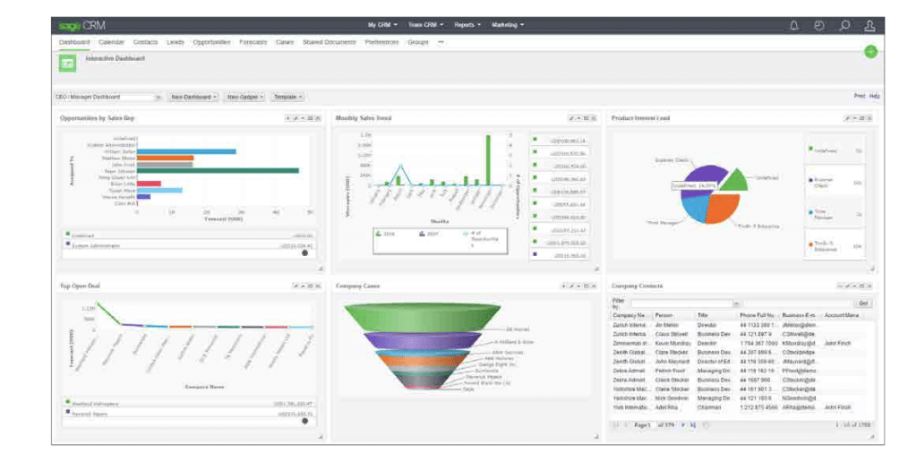This screenshot has height=462, width=917.
Task: Click the Go button in Company Contacts
Action: (863, 304)
